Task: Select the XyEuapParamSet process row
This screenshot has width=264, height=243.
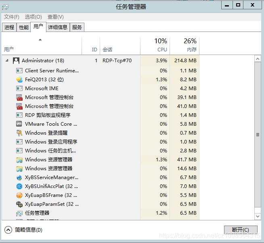Action: 101,204
